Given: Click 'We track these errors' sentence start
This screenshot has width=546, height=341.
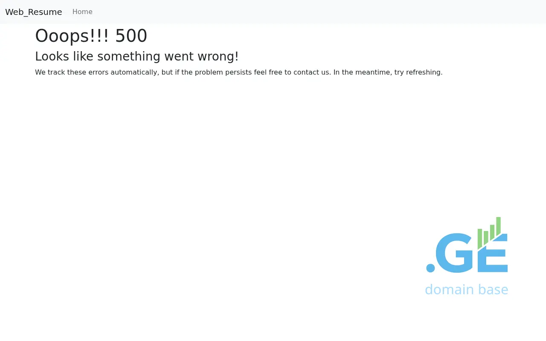Looking at the screenshot, I should pos(72,72).
